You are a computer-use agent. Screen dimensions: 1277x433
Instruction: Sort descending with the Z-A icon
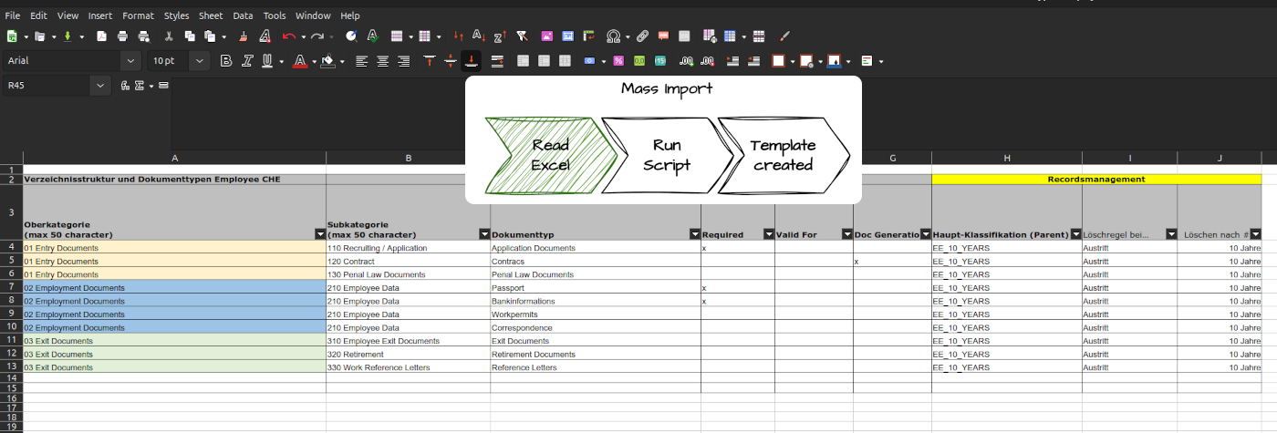tap(500, 36)
